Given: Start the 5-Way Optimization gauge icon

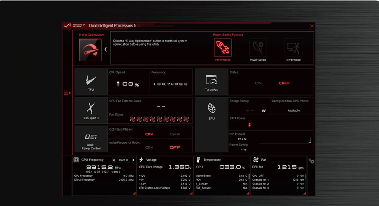Looking at the screenshot, I should [x=90, y=50].
